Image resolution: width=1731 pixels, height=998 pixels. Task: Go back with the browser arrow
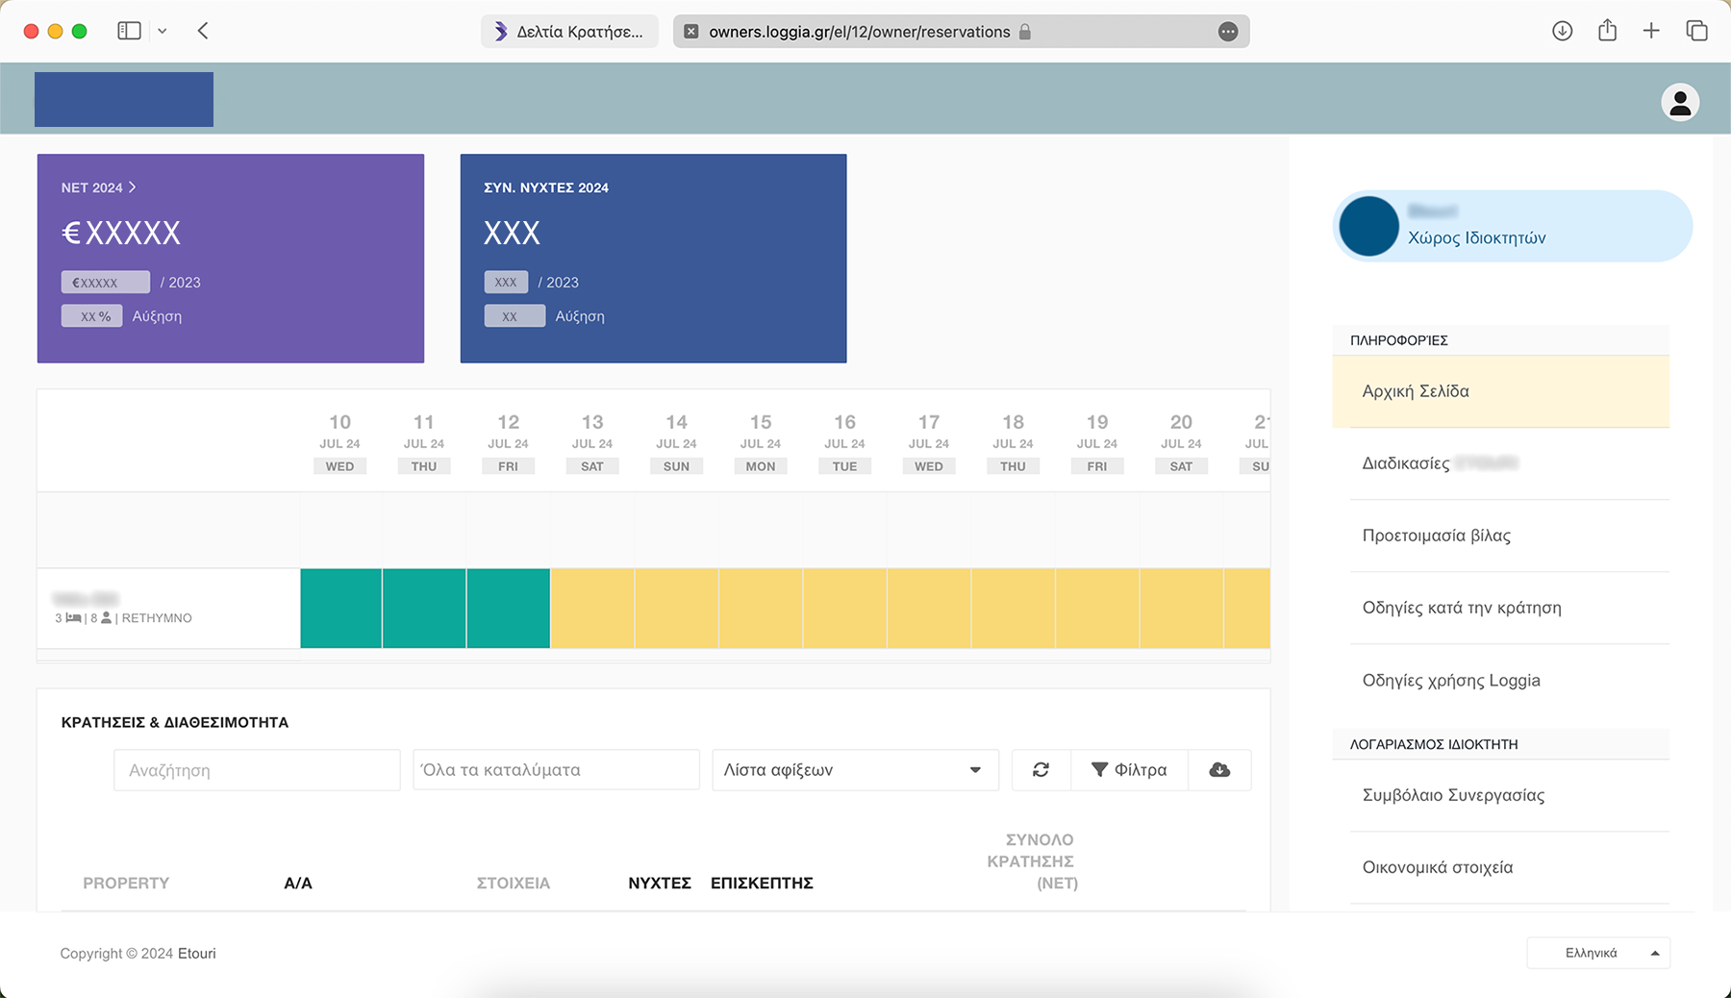click(203, 31)
